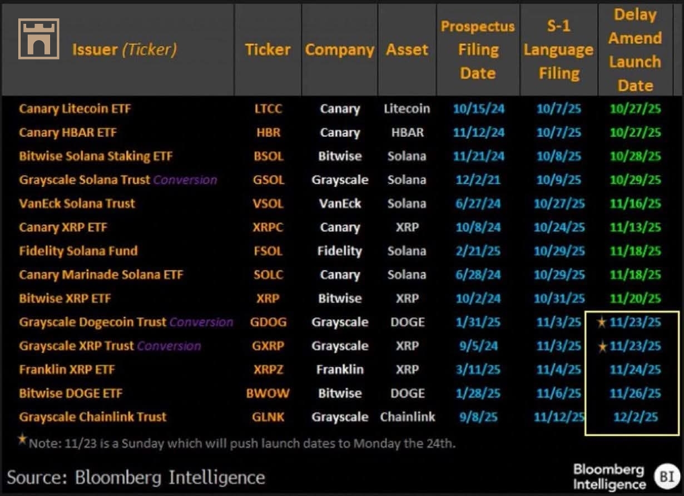The height and width of the screenshot is (496, 684).
Task: Click the star in the footnote
Action: (22, 439)
